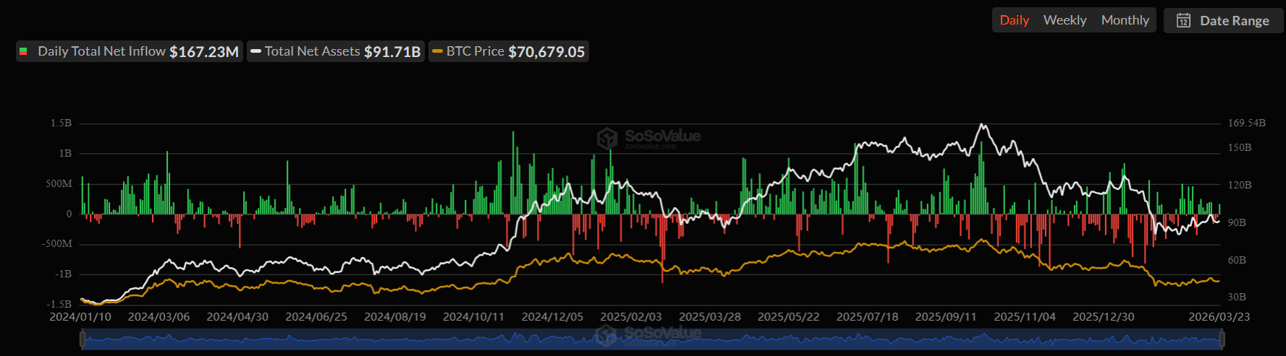Click the 1.5B left axis label
This screenshot has height=356, width=1286.
click(61, 123)
